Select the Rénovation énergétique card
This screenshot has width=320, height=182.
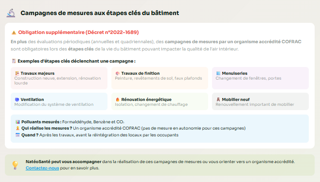click(160, 101)
